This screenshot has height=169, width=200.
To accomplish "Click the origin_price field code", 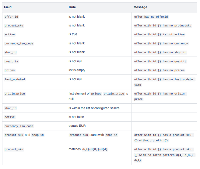I will click(x=15, y=94).
